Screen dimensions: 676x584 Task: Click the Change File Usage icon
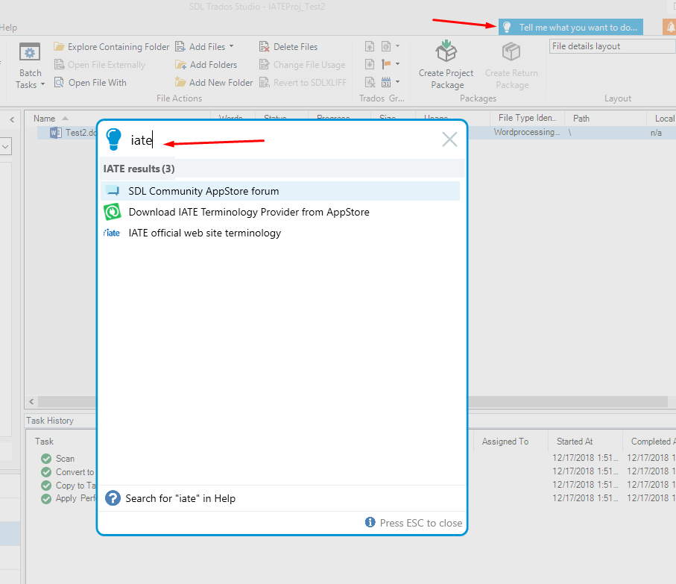coord(265,65)
